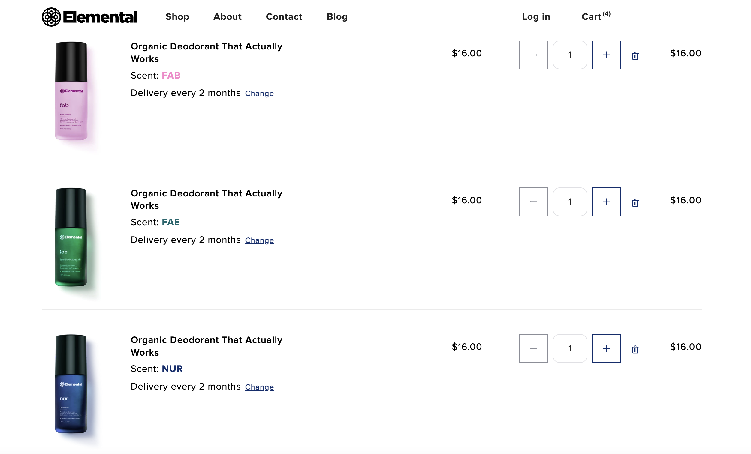Change delivery frequency for FAB deodorant

(259, 94)
